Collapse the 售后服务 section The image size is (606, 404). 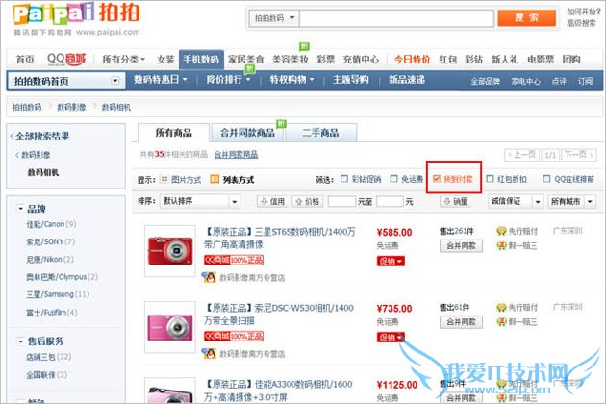click(x=20, y=341)
